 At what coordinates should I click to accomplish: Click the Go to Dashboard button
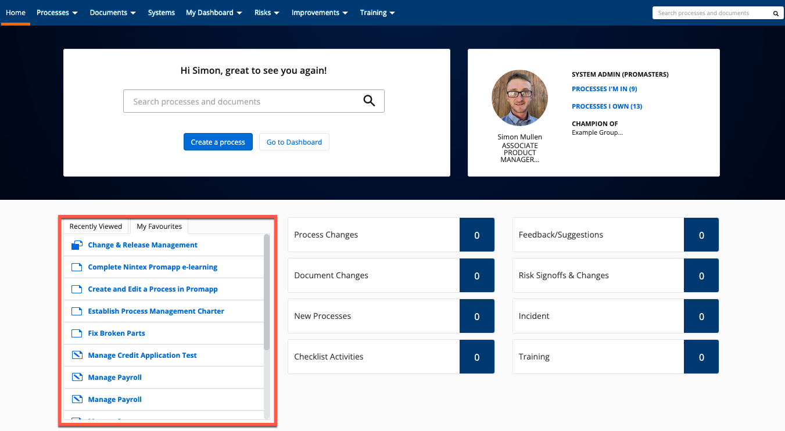point(294,142)
